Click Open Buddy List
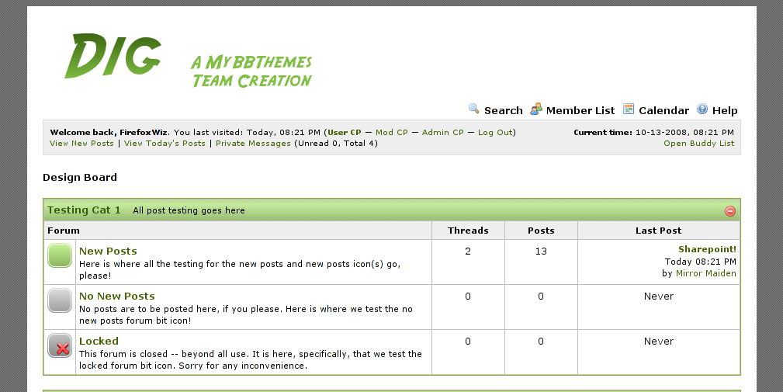The width and height of the screenshot is (783, 392). pyautogui.click(x=698, y=144)
